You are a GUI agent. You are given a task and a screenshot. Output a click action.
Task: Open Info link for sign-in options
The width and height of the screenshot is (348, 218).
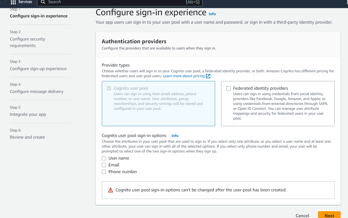(175, 136)
